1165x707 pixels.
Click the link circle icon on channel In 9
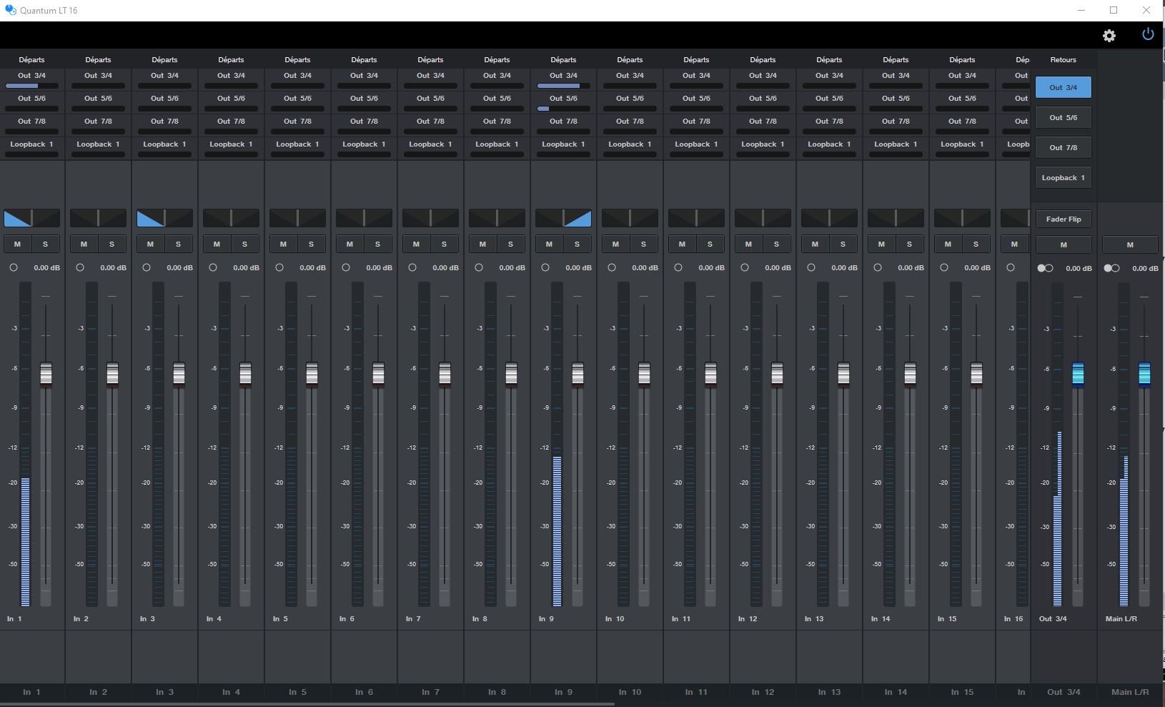(x=545, y=267)
